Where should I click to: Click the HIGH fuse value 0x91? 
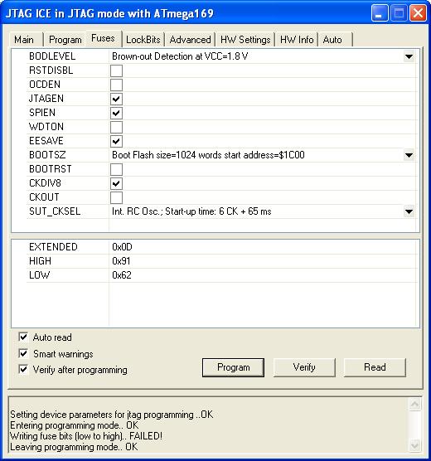pos(121,261)
